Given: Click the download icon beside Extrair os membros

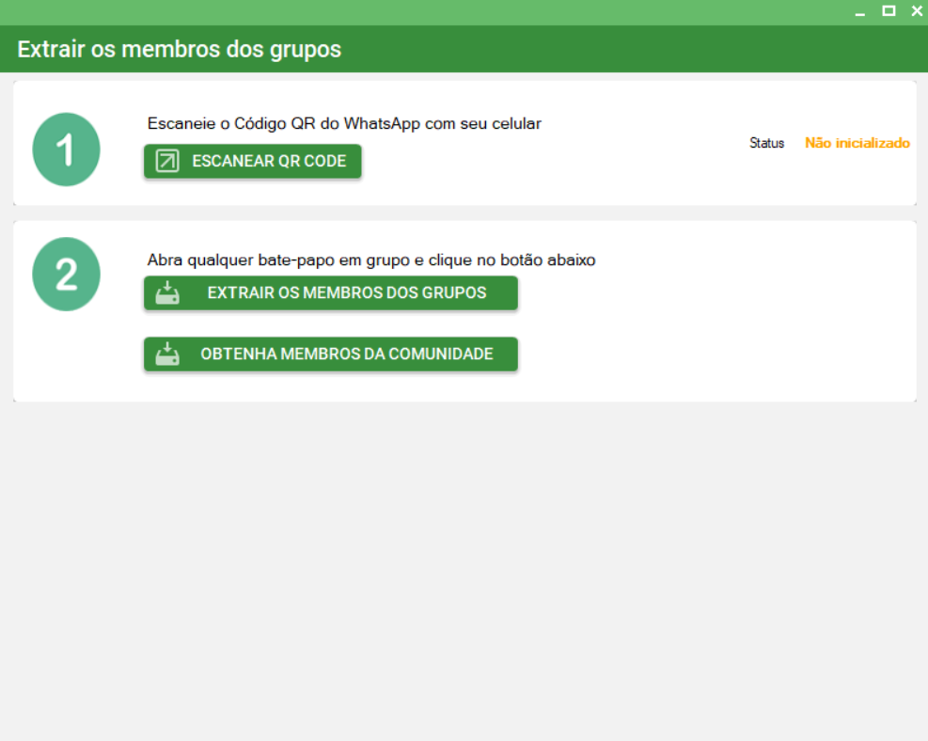Looking at the screenshot, I should 167,293.
